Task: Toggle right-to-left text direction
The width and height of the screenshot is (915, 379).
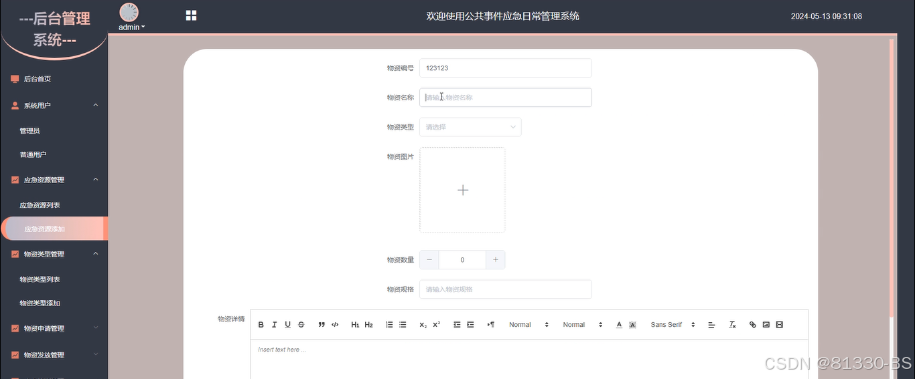Action: tap(490, 325)
